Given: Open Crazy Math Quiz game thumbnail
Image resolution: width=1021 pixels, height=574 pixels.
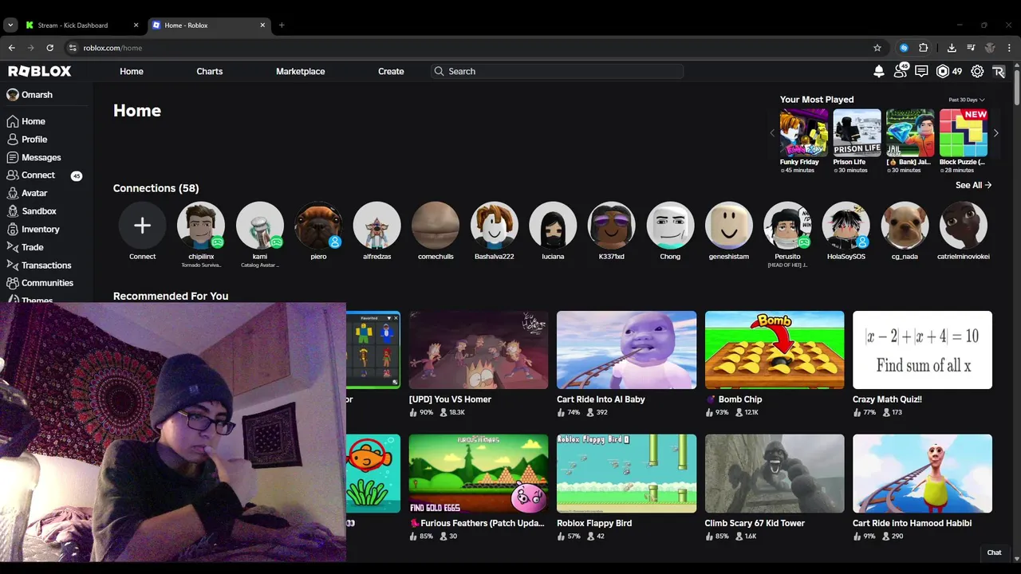Looking at the screenshot, I should pyautogui.click(x=922, y=350).
